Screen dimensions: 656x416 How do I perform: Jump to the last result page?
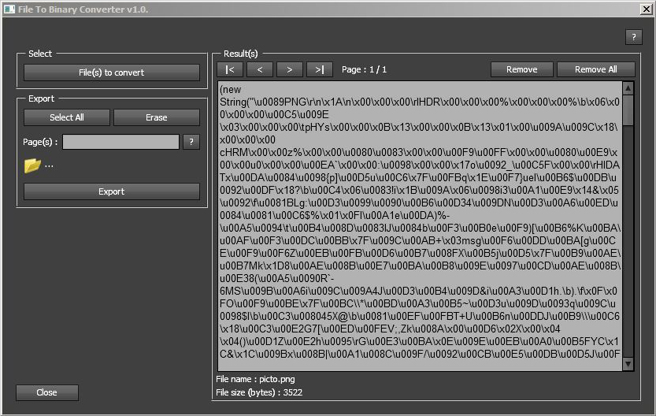tap(320, 69)
